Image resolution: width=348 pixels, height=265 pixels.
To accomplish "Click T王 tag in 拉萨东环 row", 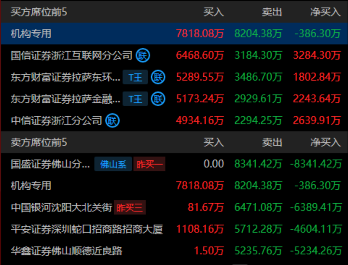I will [135, 77].
